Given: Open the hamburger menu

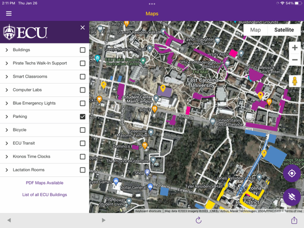Looking at the screenshot, I should [x=9, y=14].
